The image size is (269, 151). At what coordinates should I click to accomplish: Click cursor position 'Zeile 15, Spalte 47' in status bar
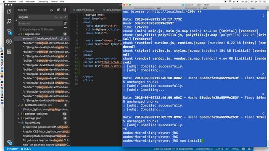173,149
